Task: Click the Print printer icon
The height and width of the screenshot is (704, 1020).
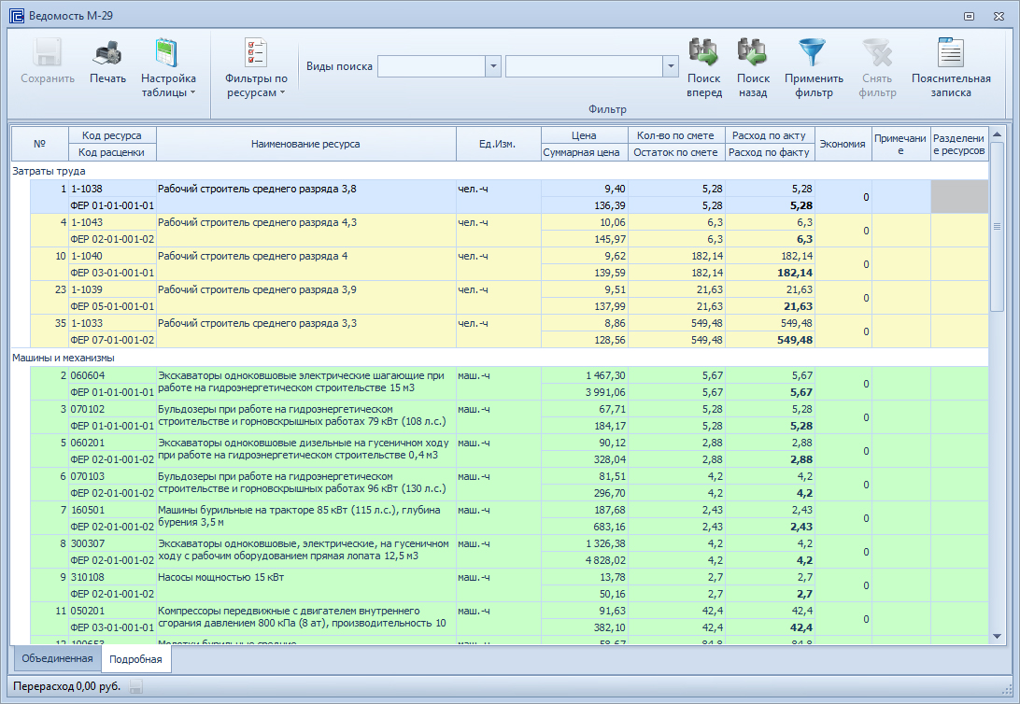Action: pyautogui.click(x=107, y=52)
